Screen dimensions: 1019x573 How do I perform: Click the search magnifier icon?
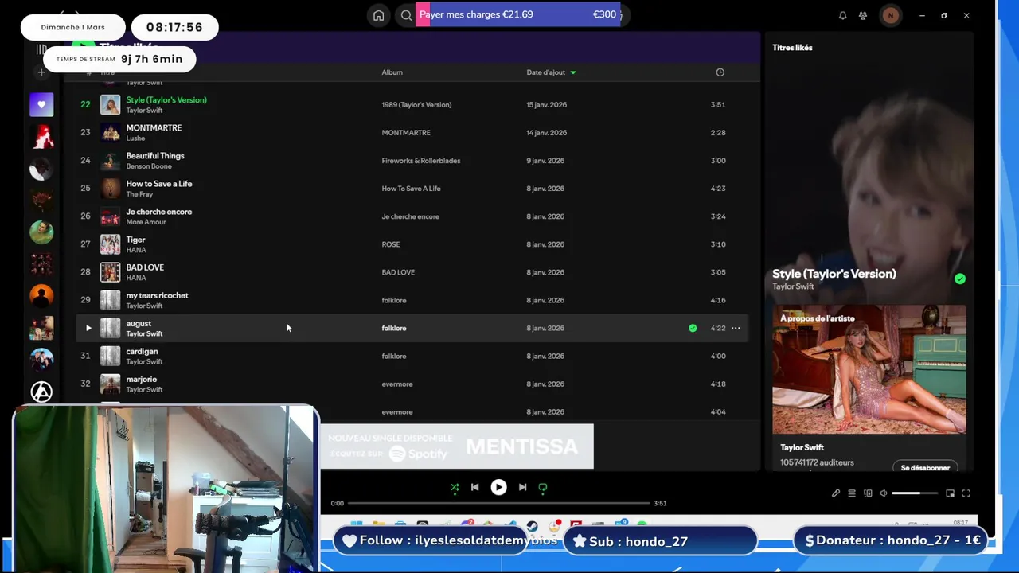[x=406, y=15]
